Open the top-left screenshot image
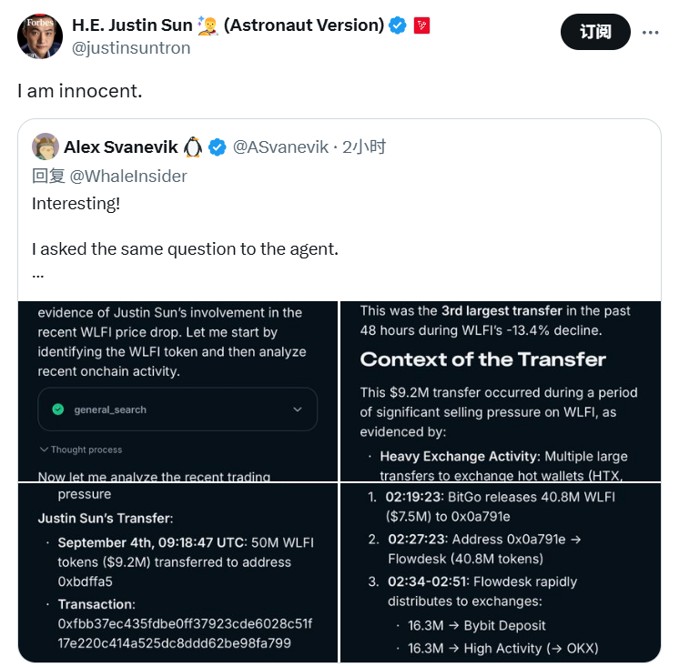This screenshot has height=667, width=679. coord(177,391)
